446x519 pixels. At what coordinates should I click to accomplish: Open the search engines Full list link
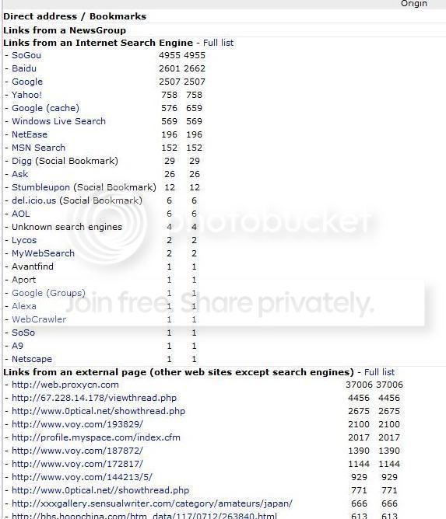point(218,43)
